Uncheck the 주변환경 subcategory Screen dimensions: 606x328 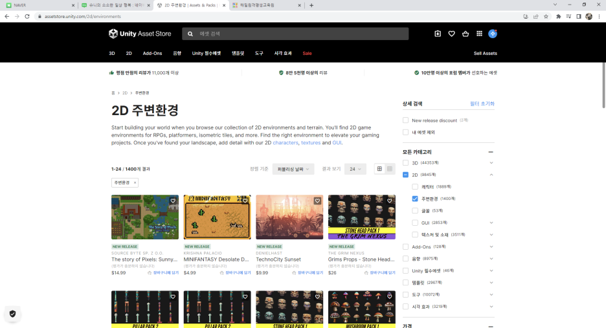click(x=415, y=199)
